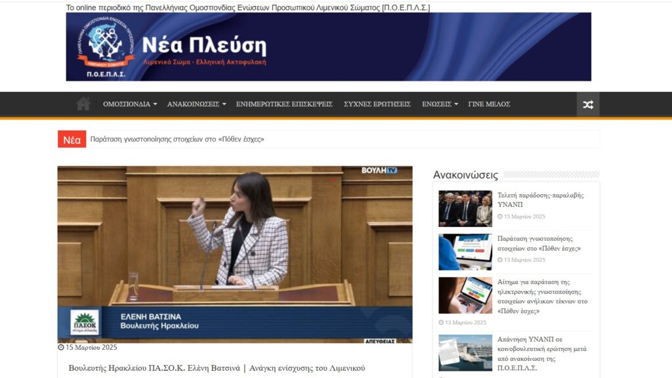Image resolution: width=672 pixels, height=378 pixels.
Task: Open Τελετή παράδοσης-παραλαβής ΥΝΑΝΠ announcement link
Action: point(540,199)
